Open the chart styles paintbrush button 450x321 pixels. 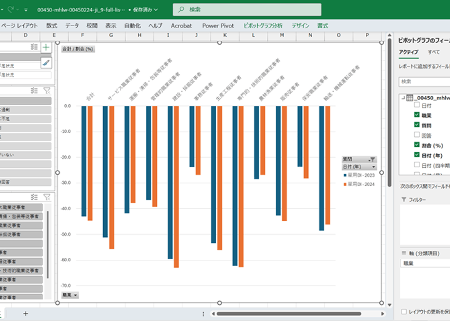[46, 62]
